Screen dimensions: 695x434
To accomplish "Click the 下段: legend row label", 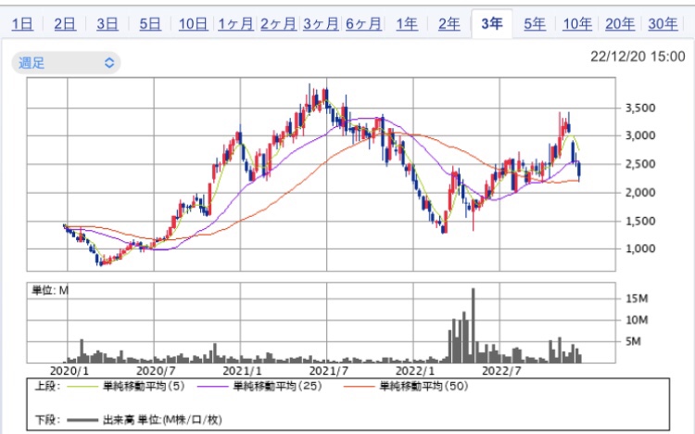I will pos(47,419).
